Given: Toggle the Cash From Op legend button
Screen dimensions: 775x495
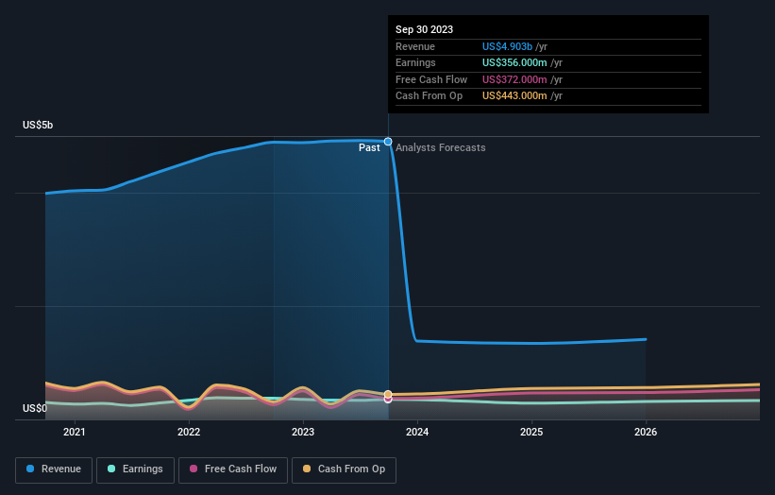Looking at the screenshot, I should [x=344, y=469].
